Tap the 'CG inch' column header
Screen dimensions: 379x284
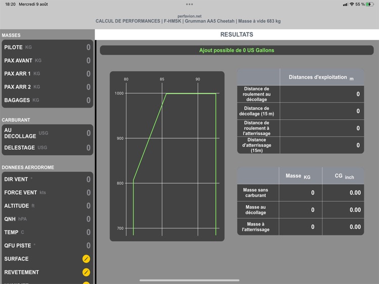pyautogui.click(x=343, y=176)
